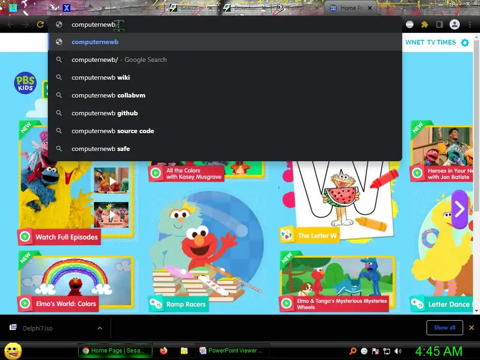480x360 pixels.
Task: Open the WNET station settings gear
Action: click(465, 43)
